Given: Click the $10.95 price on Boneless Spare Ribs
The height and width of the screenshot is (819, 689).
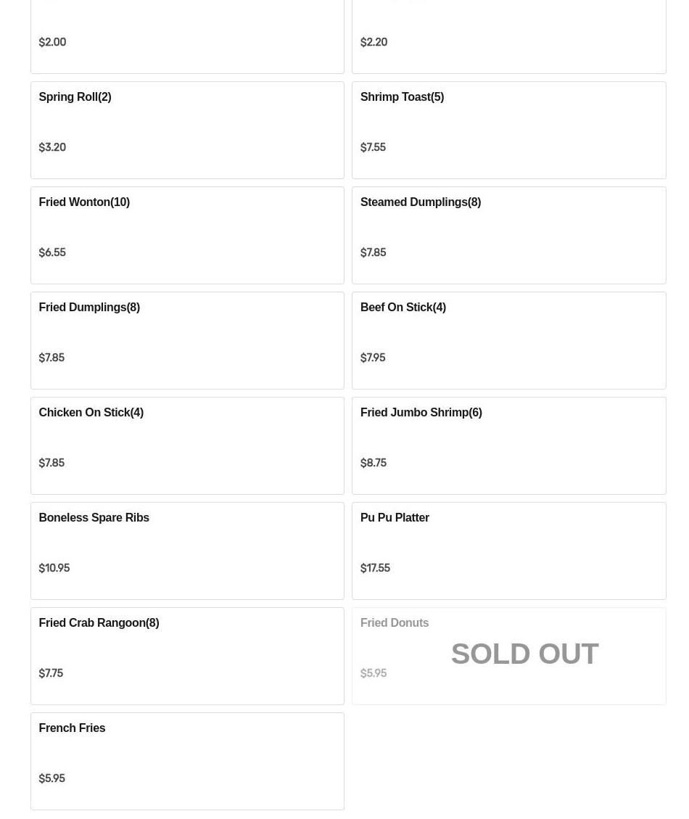Looking at the screenshot, I should [x=54, y=568].
